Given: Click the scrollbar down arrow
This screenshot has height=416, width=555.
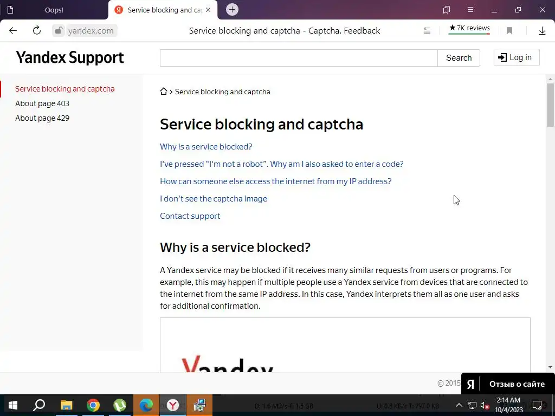Looking at the screenshot, I should pyautogui.click(x=550, y=367).
